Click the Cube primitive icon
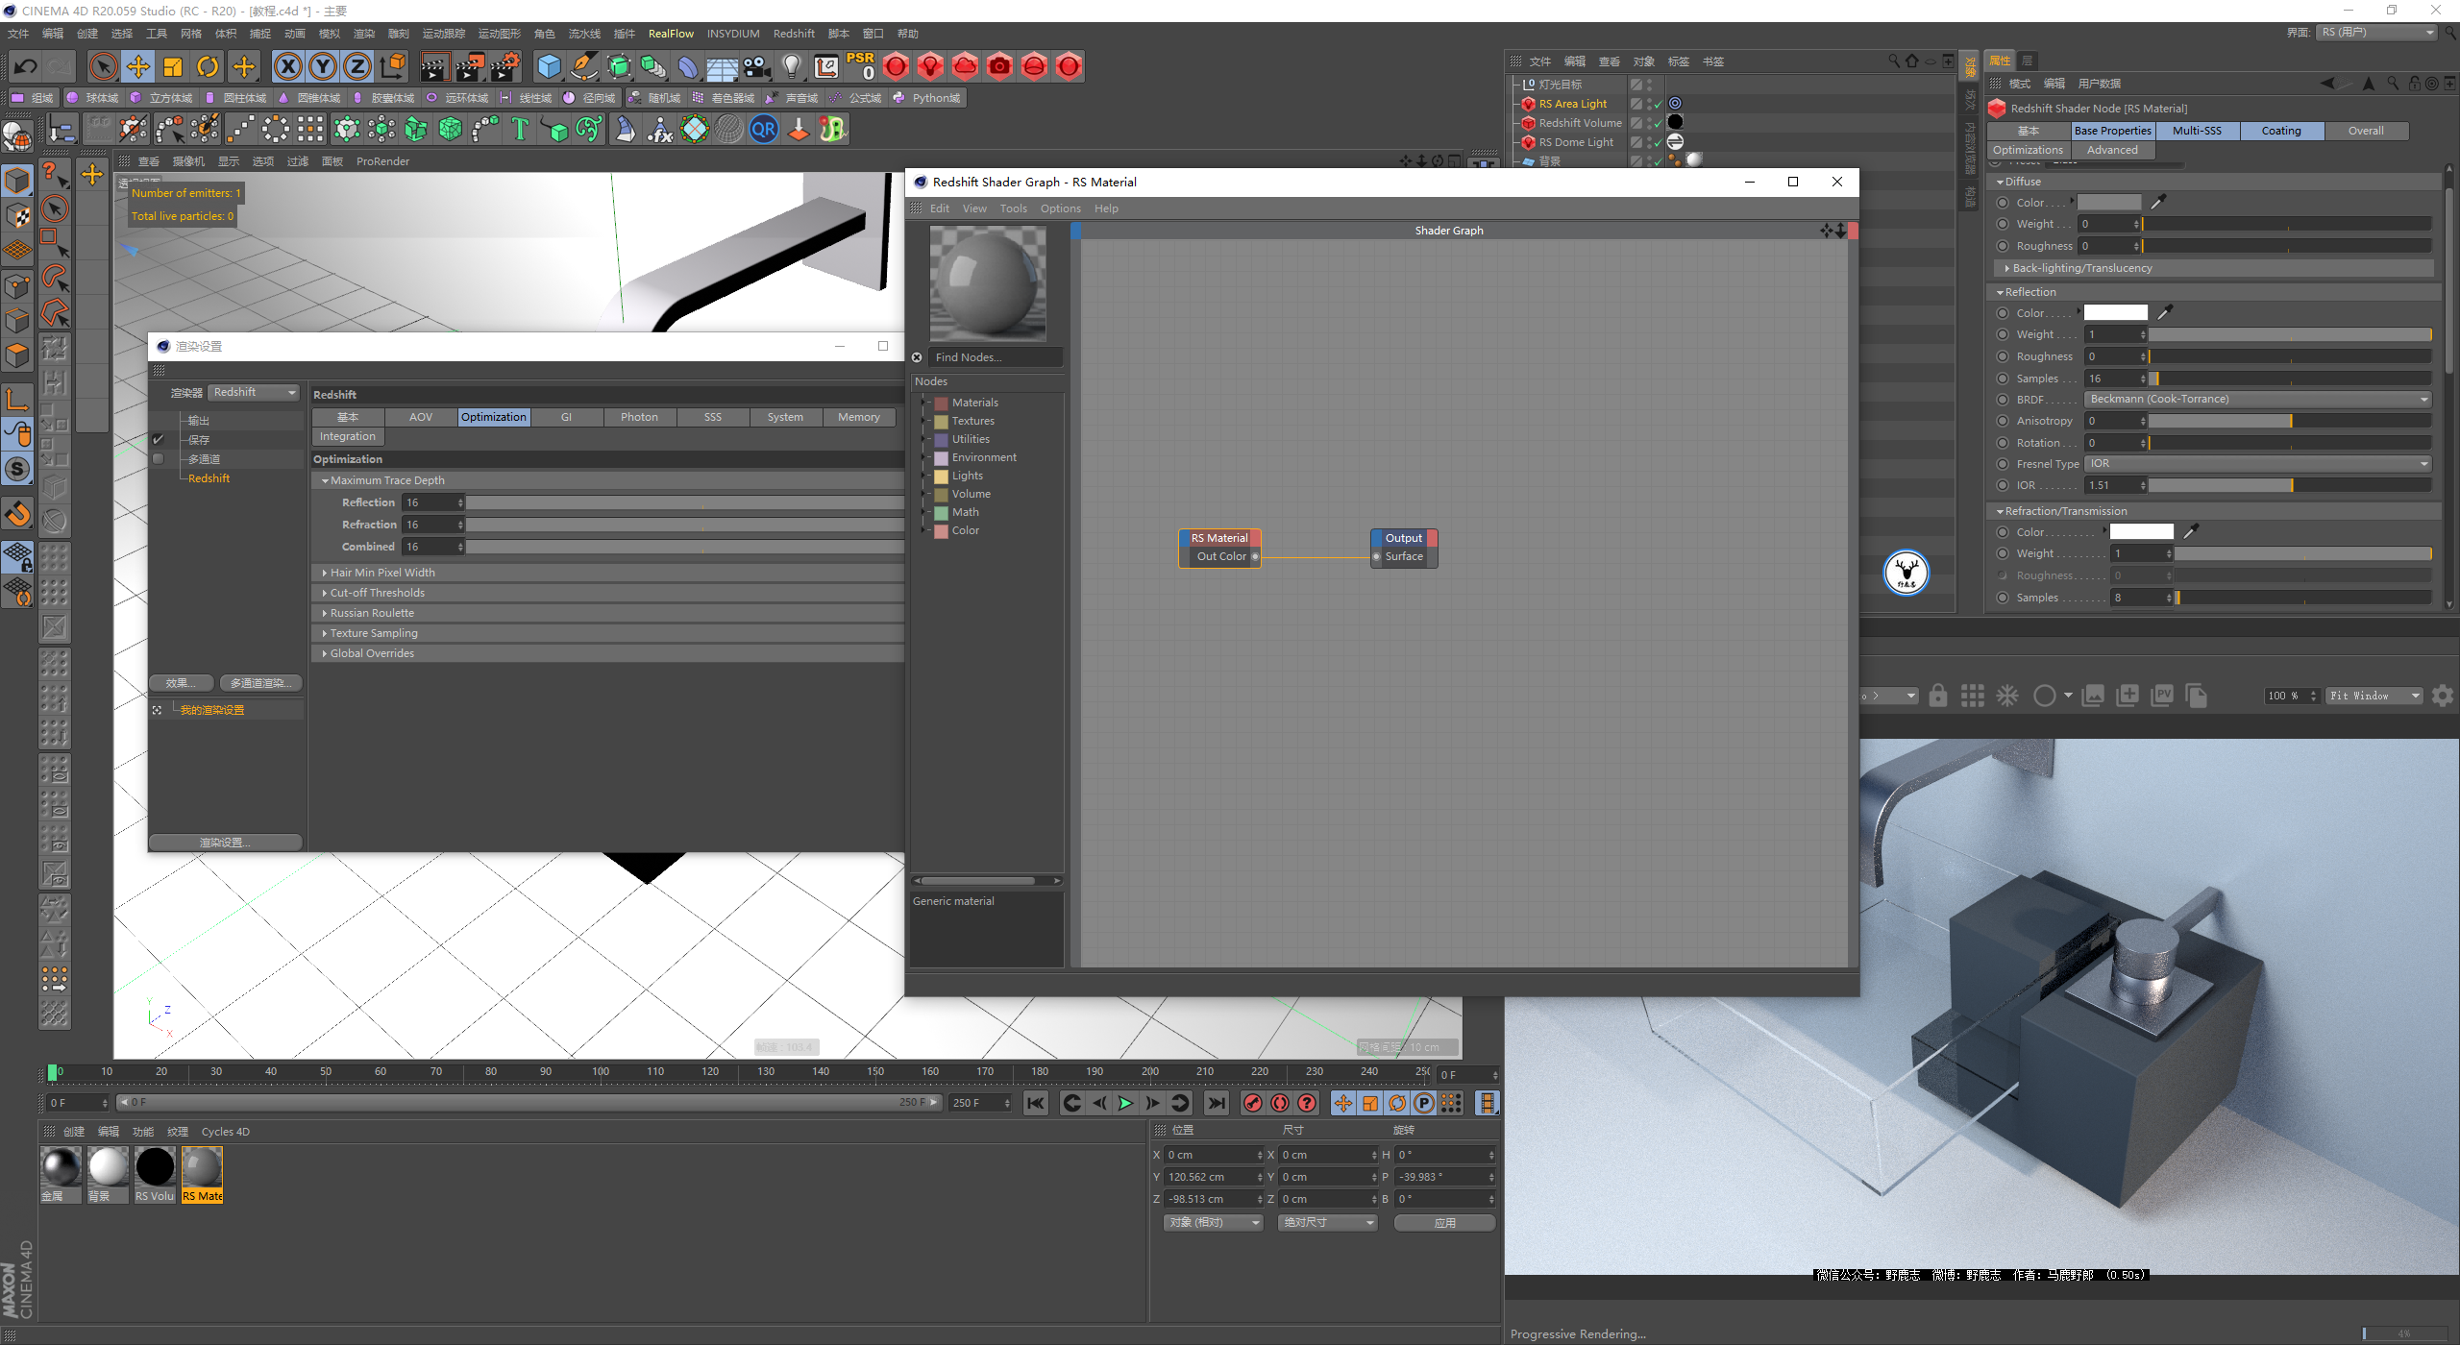This screenshot has width=2460, height=1345. [x=549, y=66]
